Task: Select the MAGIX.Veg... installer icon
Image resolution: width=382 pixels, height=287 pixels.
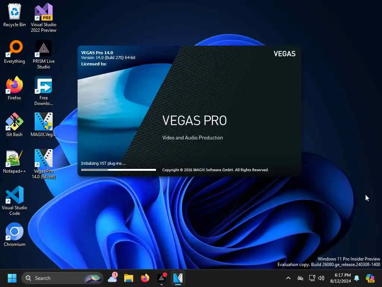Action: 44,125
